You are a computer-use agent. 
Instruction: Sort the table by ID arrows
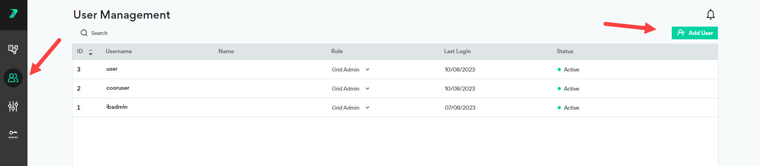point(91,52)
